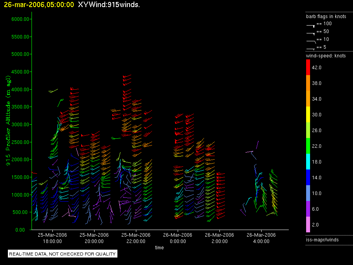This screenshot has width=353, height=265.
Task: Click the 100-knot barb flag legend icon
Action: pos(311,25)
